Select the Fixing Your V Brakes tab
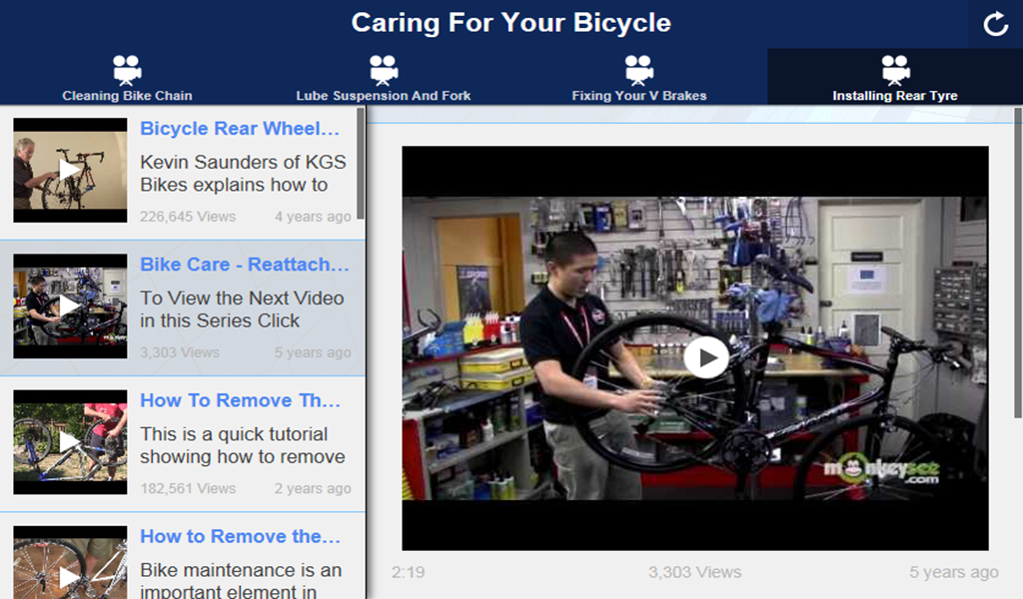 pyautogui.click(x=639, y=96)
